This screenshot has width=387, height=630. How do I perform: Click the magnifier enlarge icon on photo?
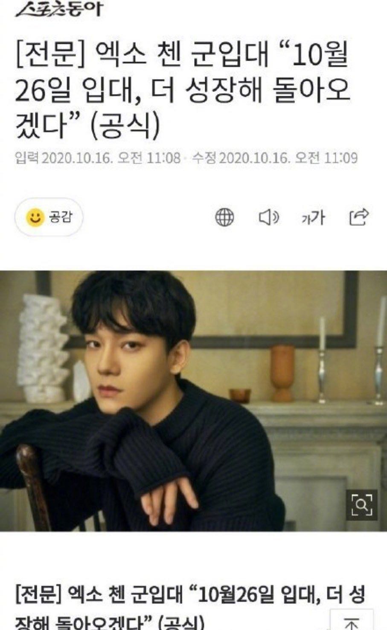click(361, 505)
